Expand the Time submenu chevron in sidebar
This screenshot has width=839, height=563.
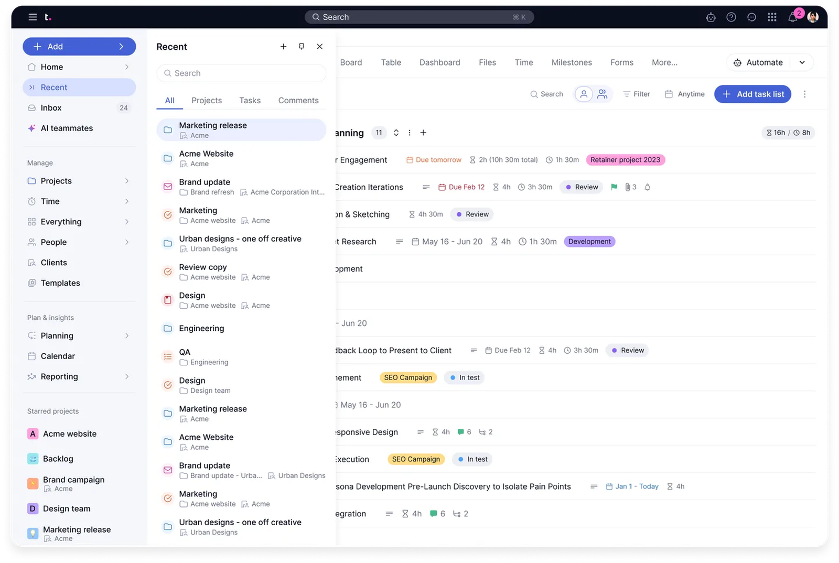(127, 202)
